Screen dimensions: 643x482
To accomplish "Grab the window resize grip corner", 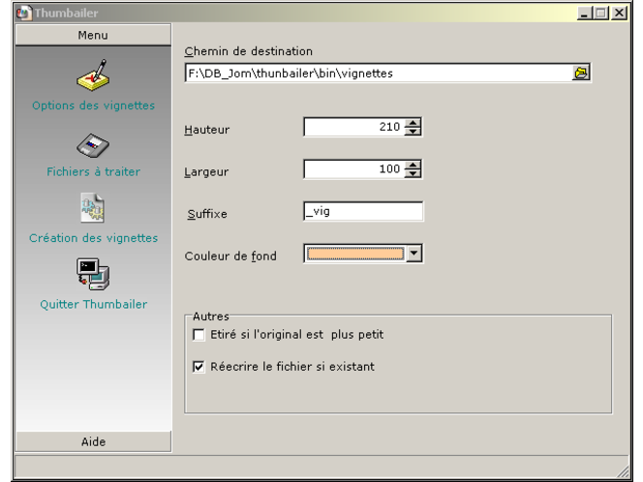I will click(623, 471).
